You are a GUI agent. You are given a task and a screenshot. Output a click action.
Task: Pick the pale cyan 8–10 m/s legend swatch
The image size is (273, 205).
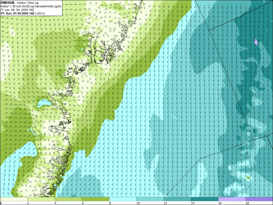(123, 199)
